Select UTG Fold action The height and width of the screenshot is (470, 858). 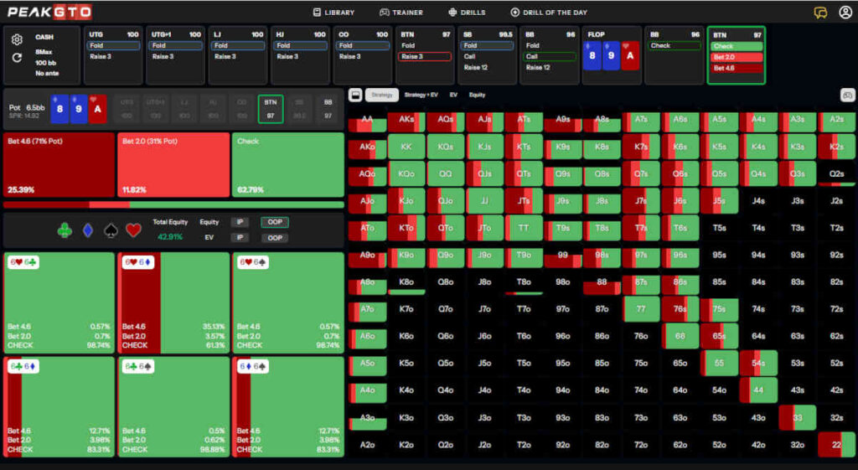(x=113, y=45)
